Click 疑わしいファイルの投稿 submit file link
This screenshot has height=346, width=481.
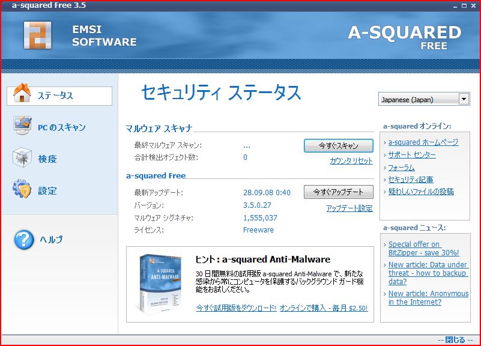pos(421,192)
